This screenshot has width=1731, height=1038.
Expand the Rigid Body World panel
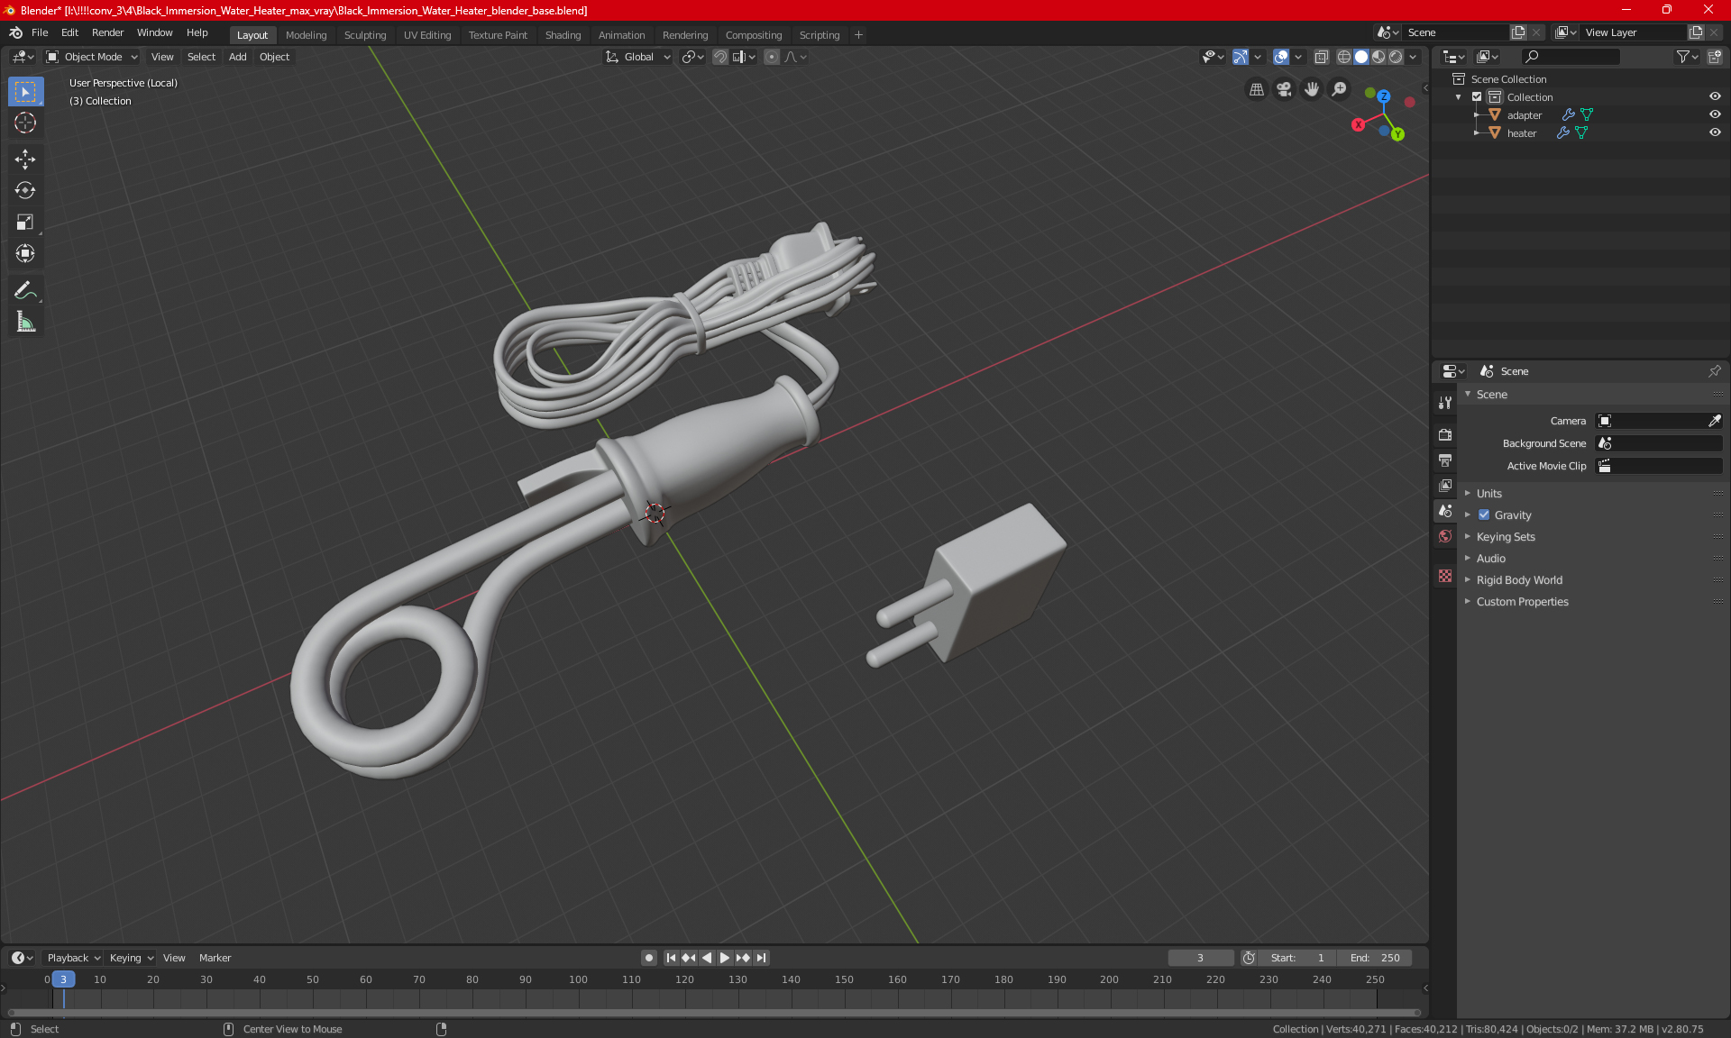click(x=1518, y=580)
